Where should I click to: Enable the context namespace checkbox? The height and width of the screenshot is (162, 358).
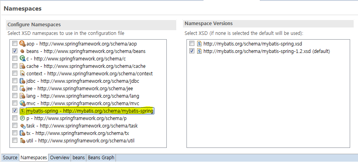[x=15, y=74]
